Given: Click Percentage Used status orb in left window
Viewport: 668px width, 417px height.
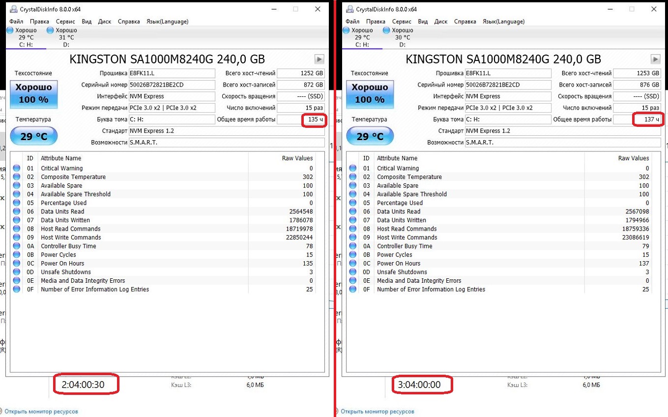Looking at the screenshot, I should tap(17, 203).
